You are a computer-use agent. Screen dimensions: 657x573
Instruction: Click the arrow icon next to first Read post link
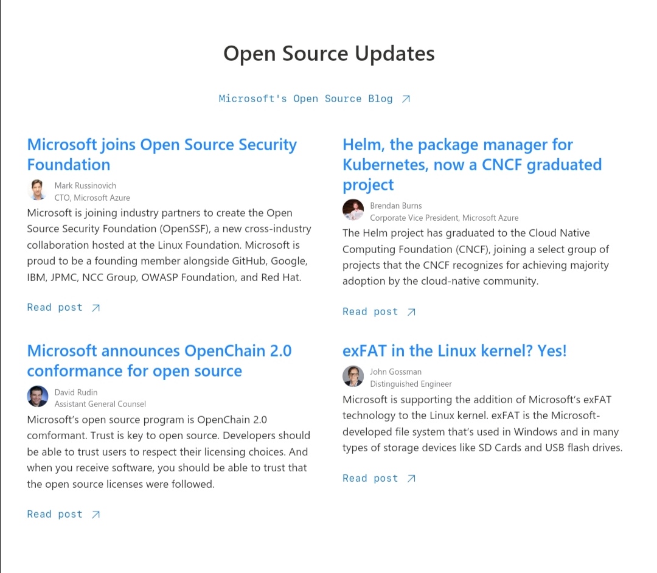(x=96, y=308)
